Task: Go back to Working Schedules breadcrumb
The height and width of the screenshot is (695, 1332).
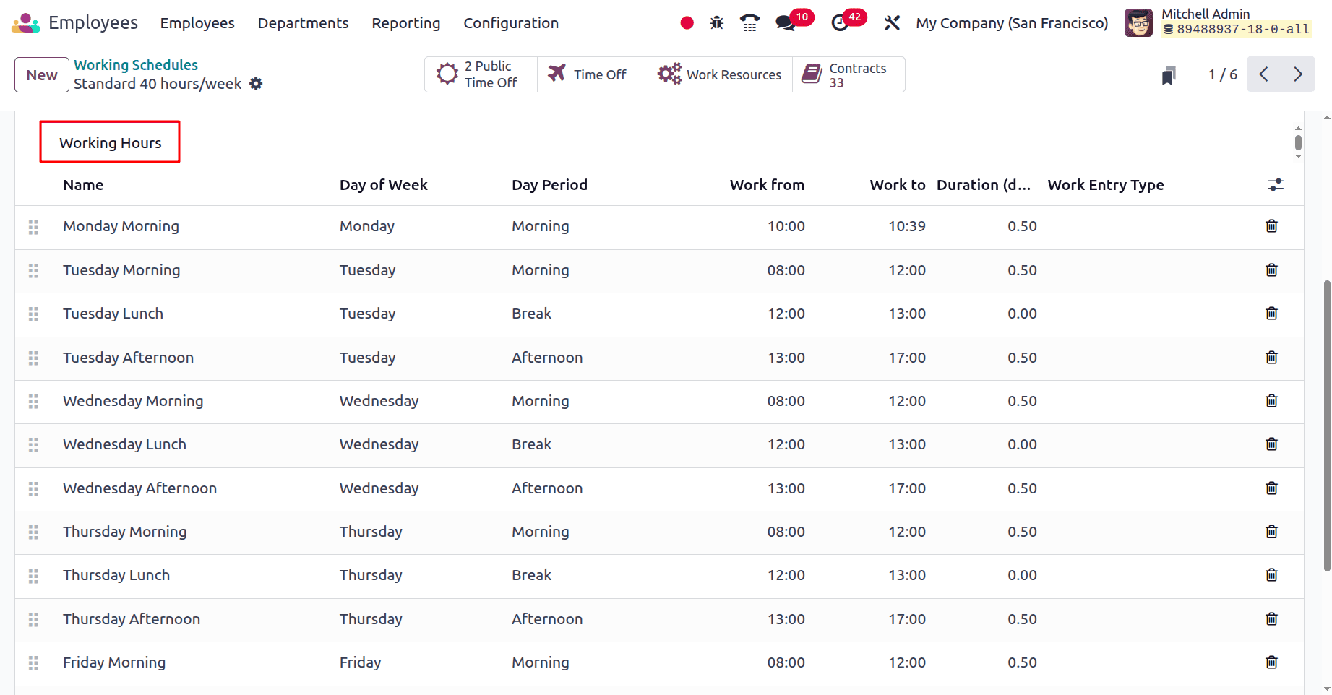Action: (135, 65)
